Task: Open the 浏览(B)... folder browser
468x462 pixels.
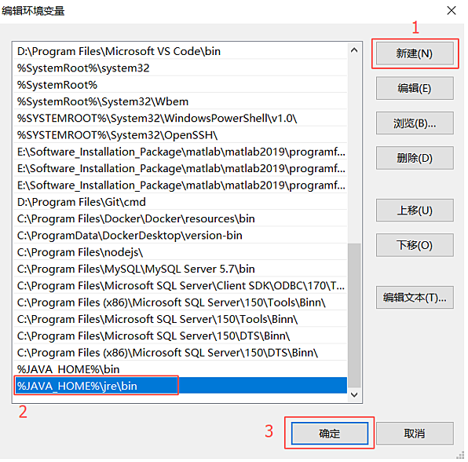Action: [415, 123]
